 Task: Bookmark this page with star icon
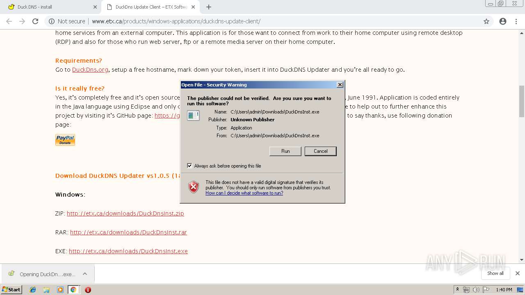tap(486, 21)
